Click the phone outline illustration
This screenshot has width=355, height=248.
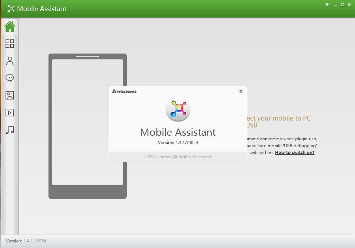click(x=88, y=126)
